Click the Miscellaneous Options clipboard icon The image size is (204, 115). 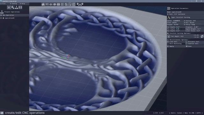click(168, 40)
